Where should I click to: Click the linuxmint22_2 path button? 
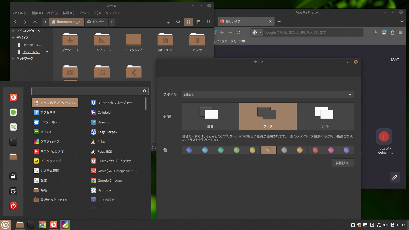tap(66, 22)
